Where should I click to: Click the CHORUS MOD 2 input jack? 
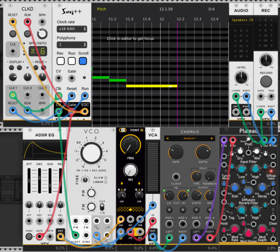click(x=183, y=224)
